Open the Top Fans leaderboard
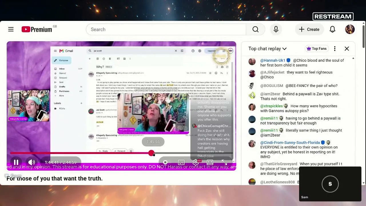 pos(316,49)
